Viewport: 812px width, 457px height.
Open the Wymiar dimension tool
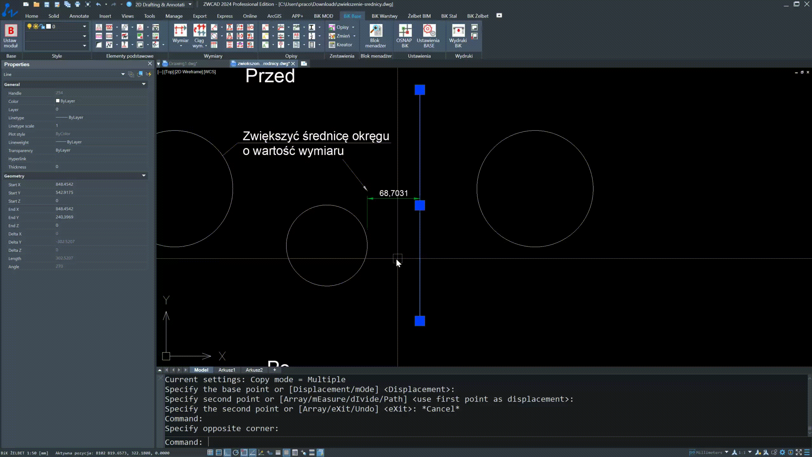[x=180, y=36]
